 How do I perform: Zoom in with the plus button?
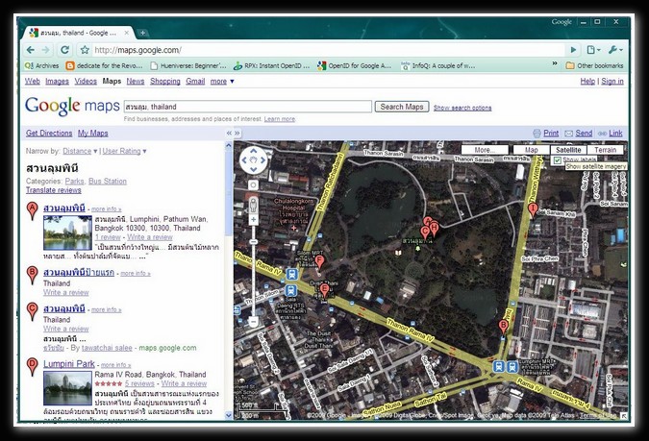(253, 220)
